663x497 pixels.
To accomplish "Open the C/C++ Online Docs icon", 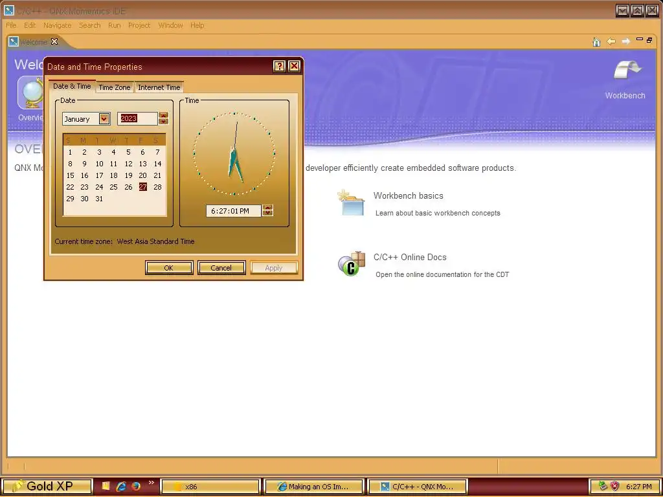I will 352,264.
